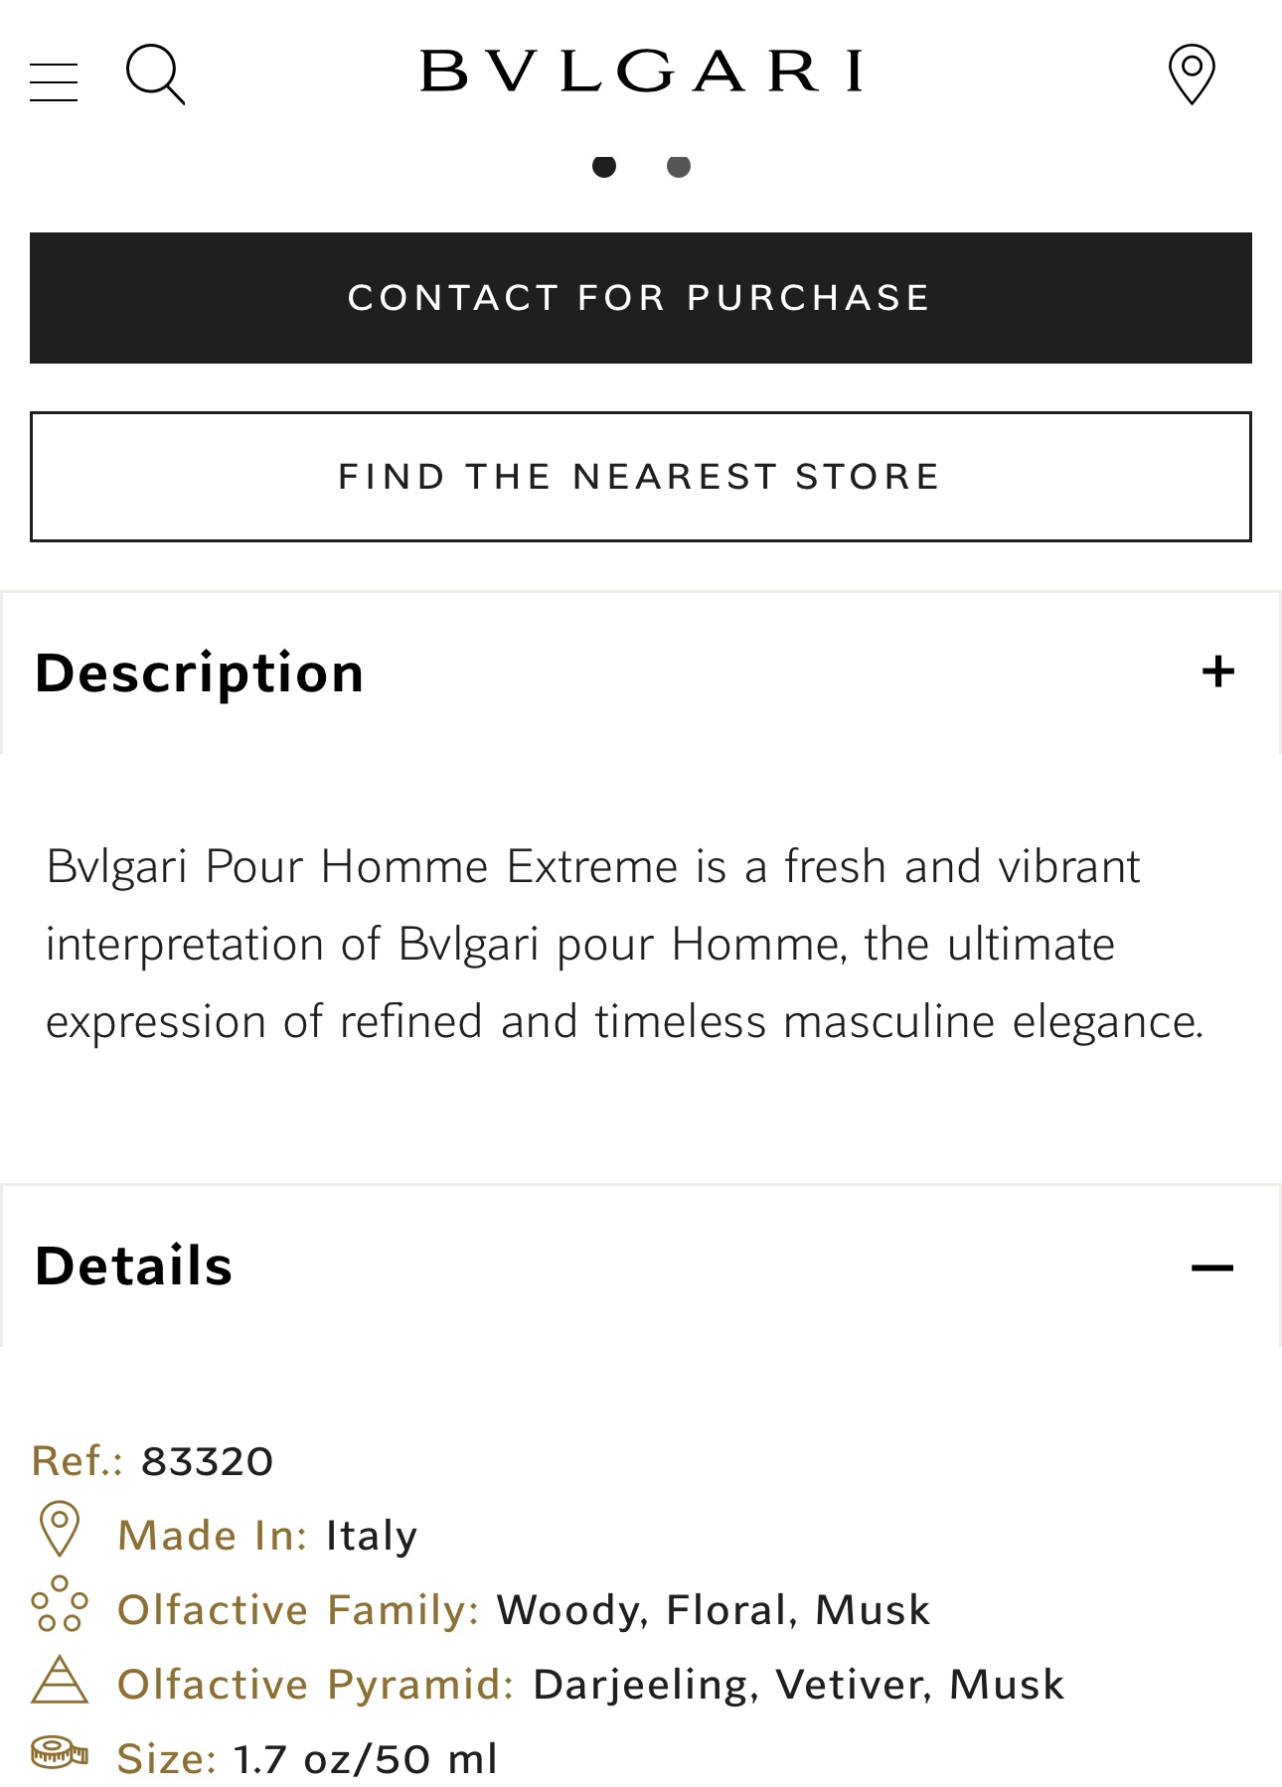Click the Size measuring tape icon

(x=60, y=1752)
